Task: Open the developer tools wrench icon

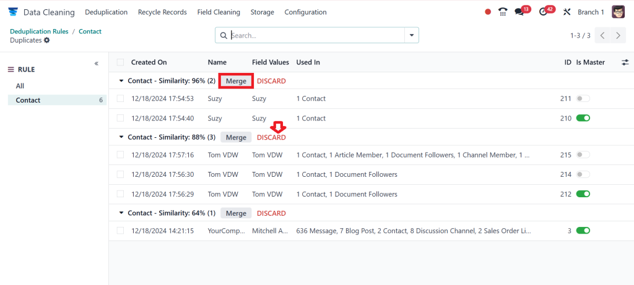Action: [567, 12]
